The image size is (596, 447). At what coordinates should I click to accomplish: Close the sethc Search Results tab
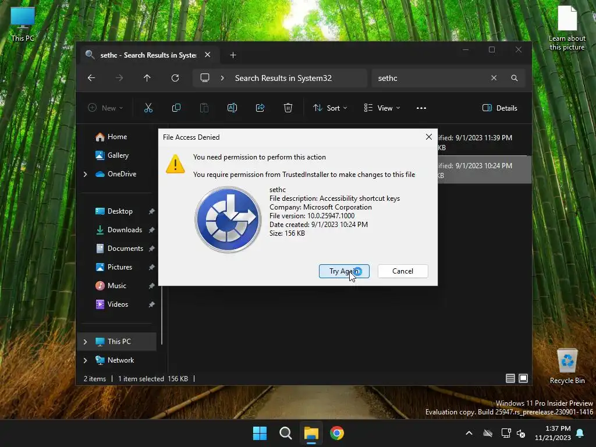click(208, 55)
